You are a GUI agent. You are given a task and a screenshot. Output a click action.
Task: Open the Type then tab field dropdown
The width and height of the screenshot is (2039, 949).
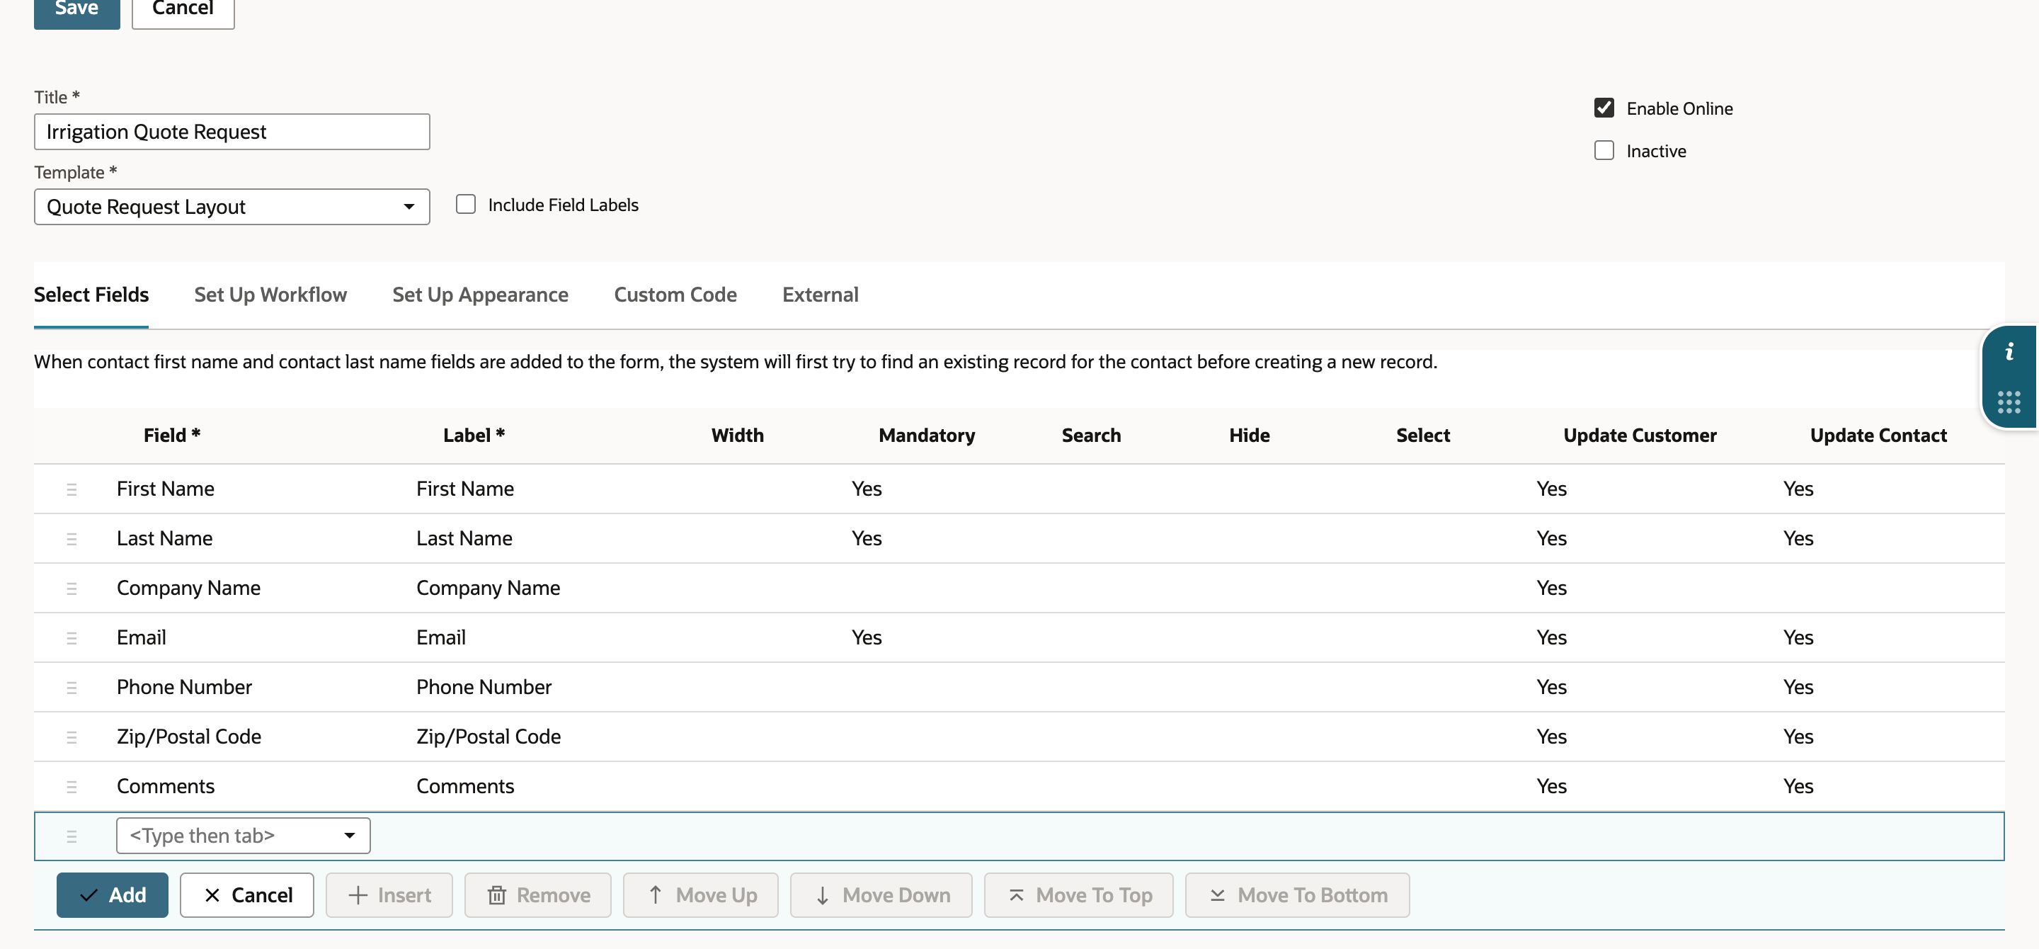tap(243, 836)
